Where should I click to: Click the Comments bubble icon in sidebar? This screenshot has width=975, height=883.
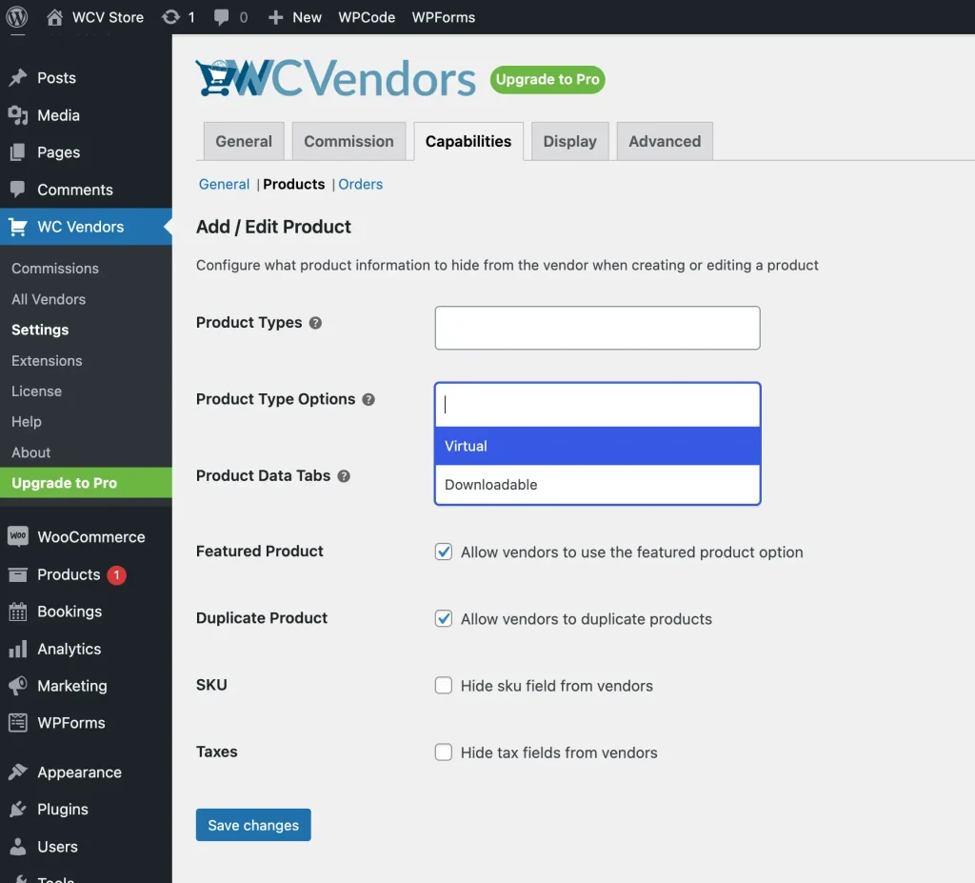coord(18,190)
